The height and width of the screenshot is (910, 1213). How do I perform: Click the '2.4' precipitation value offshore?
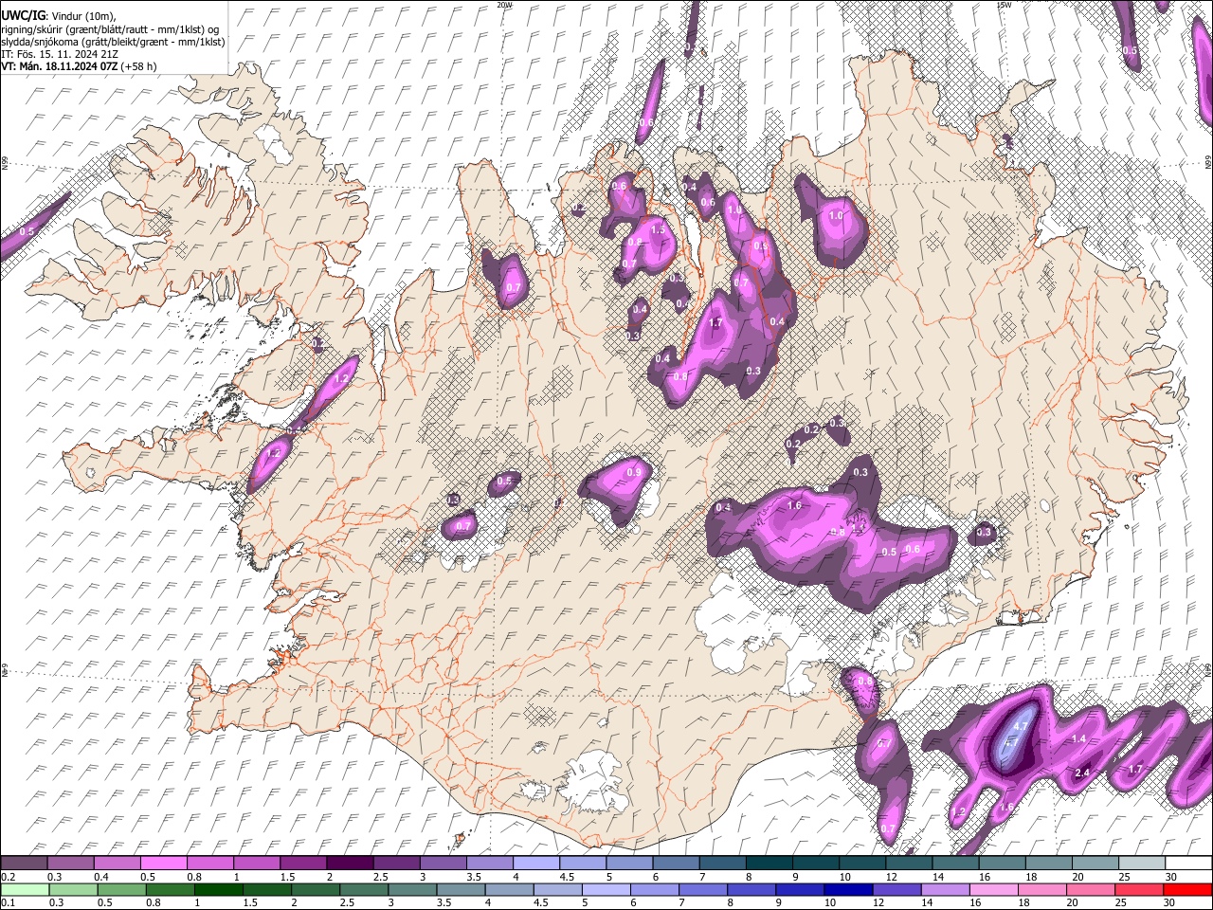coord(1082,773)
